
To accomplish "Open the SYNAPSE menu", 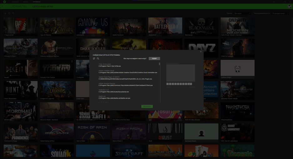I will [15, 2].
